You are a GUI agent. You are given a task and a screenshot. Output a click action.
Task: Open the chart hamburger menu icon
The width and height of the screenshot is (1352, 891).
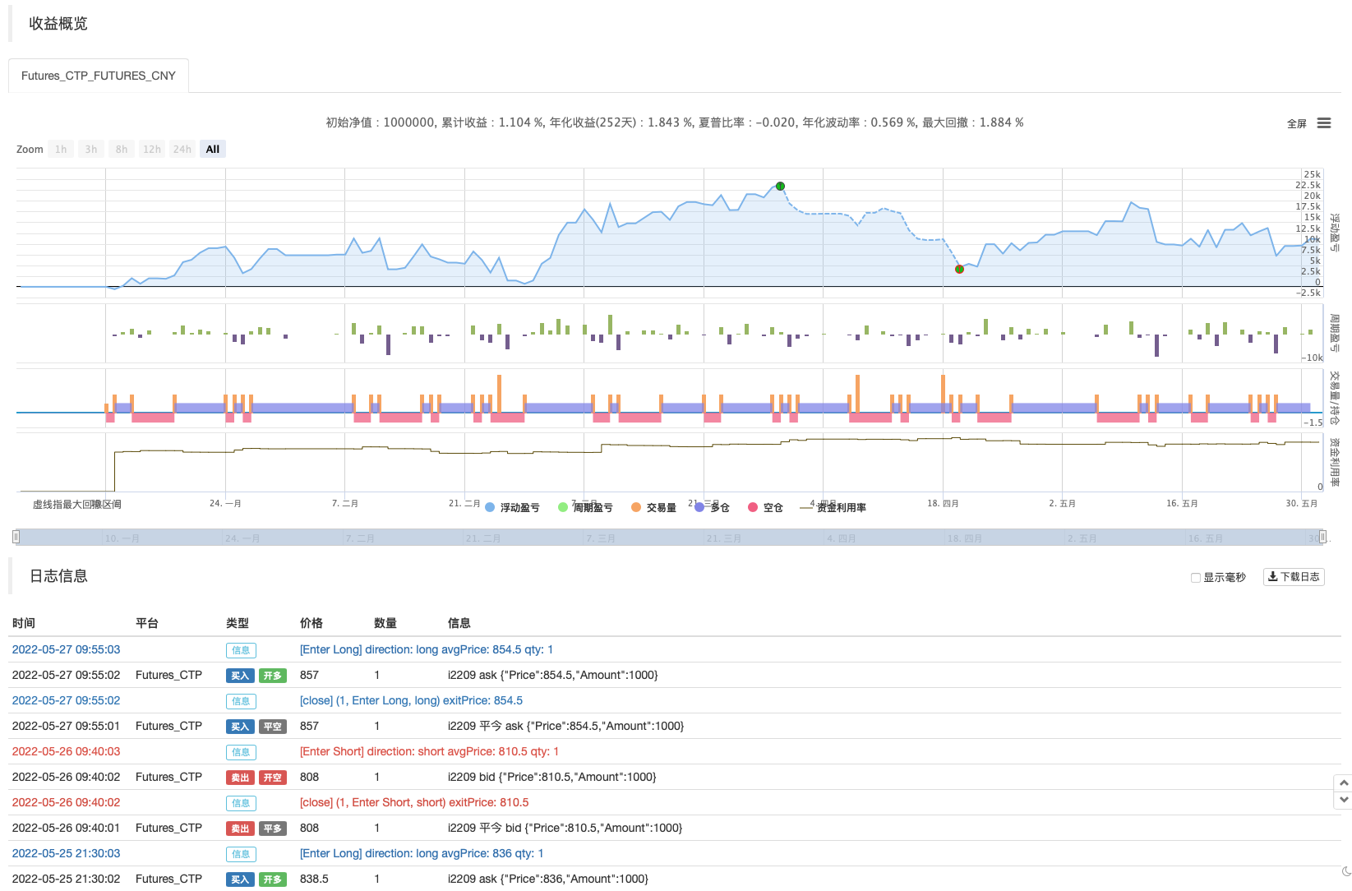point(1324,122)
